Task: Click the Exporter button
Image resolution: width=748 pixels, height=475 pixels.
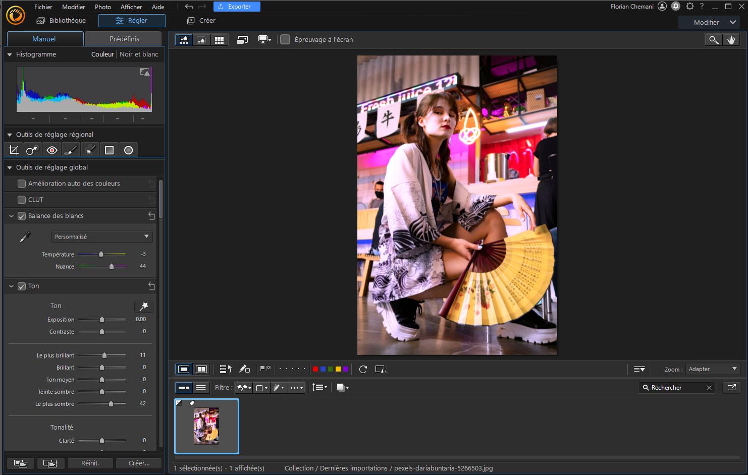Action: (237, 7)
